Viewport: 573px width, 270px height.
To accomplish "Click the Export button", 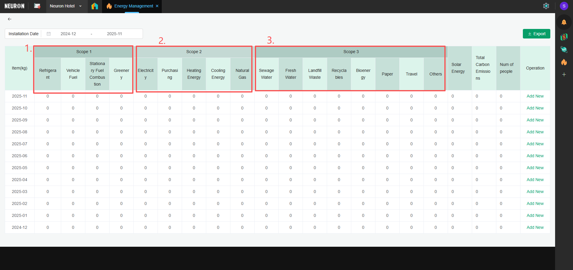I will tap(536, 34).
